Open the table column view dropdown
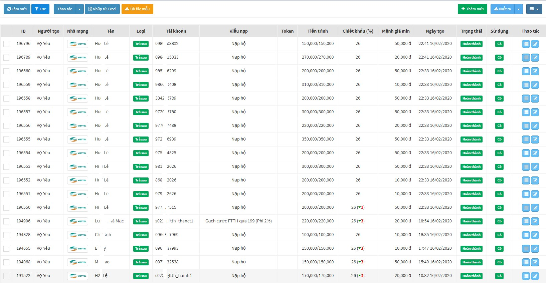 534,9
